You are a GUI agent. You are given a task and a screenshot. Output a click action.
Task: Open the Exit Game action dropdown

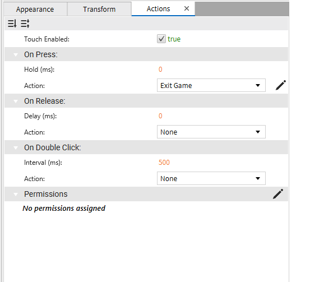point(211,85)
